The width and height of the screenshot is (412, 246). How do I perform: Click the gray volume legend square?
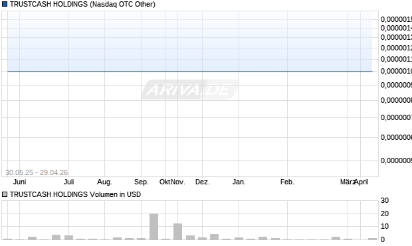click(5, 194)
